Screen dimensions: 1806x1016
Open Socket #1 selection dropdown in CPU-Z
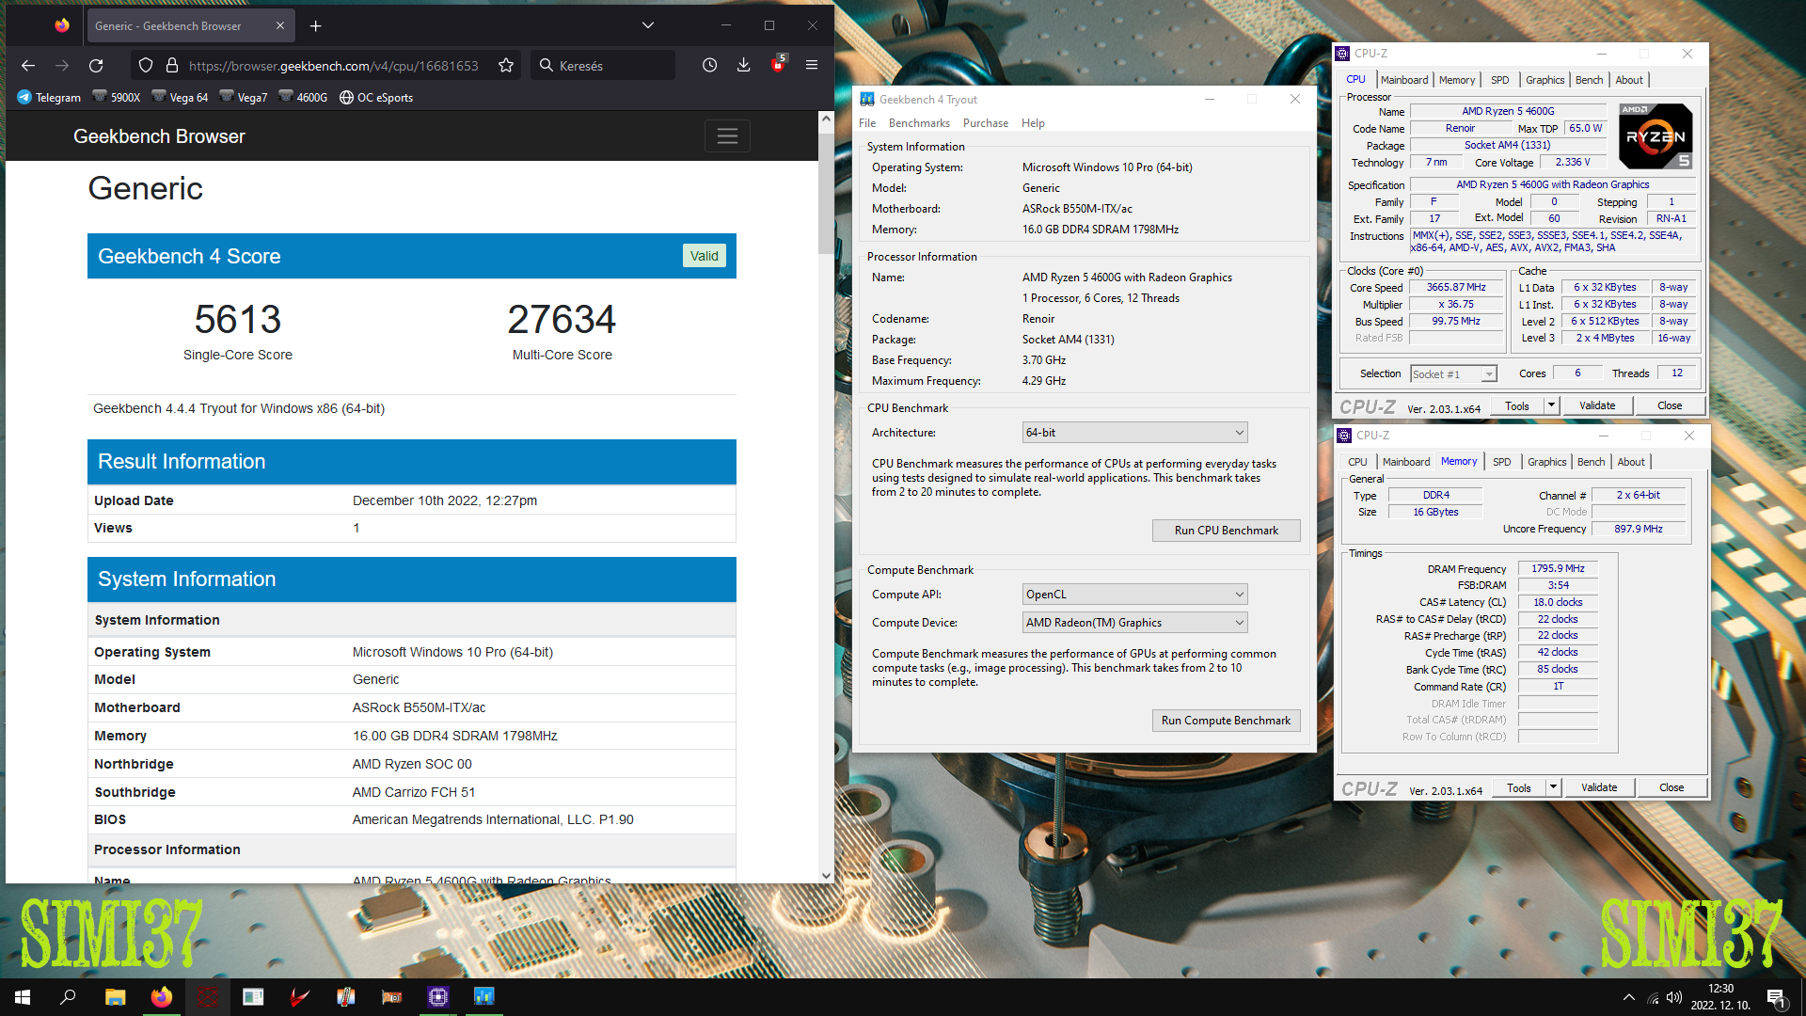(x=1453, y=373)
